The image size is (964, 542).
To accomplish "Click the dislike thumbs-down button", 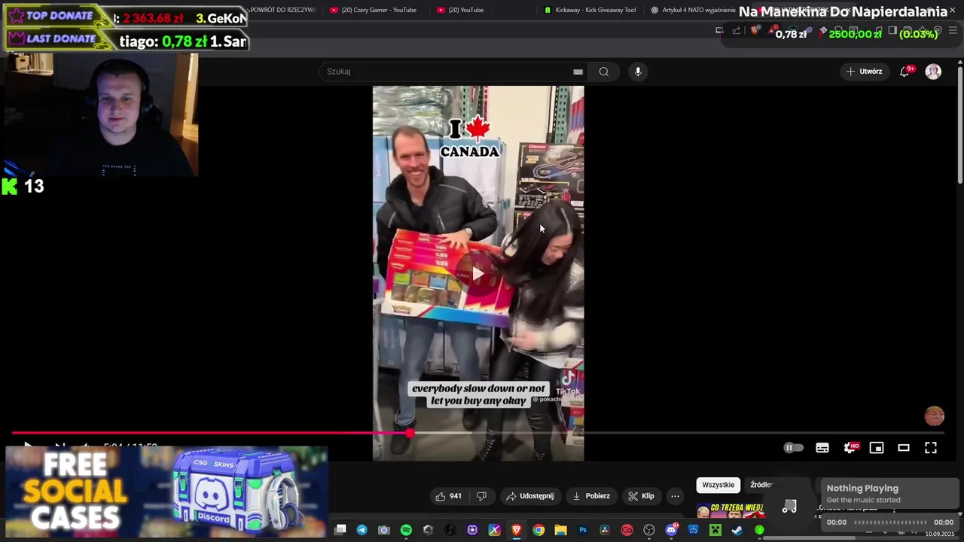I will (x=481, y=496).
